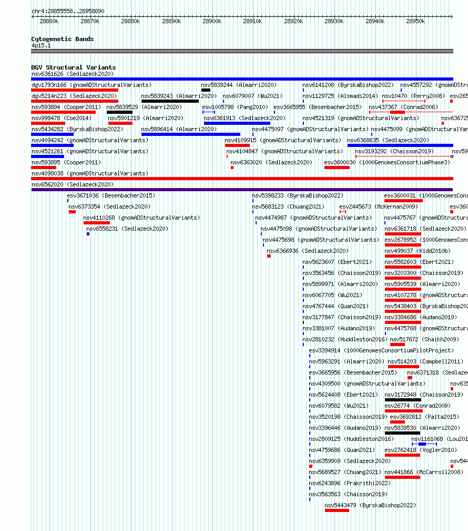Click the 28860k ruler tick label
This screenshot has width=468, height=531.
coord(49,21)
